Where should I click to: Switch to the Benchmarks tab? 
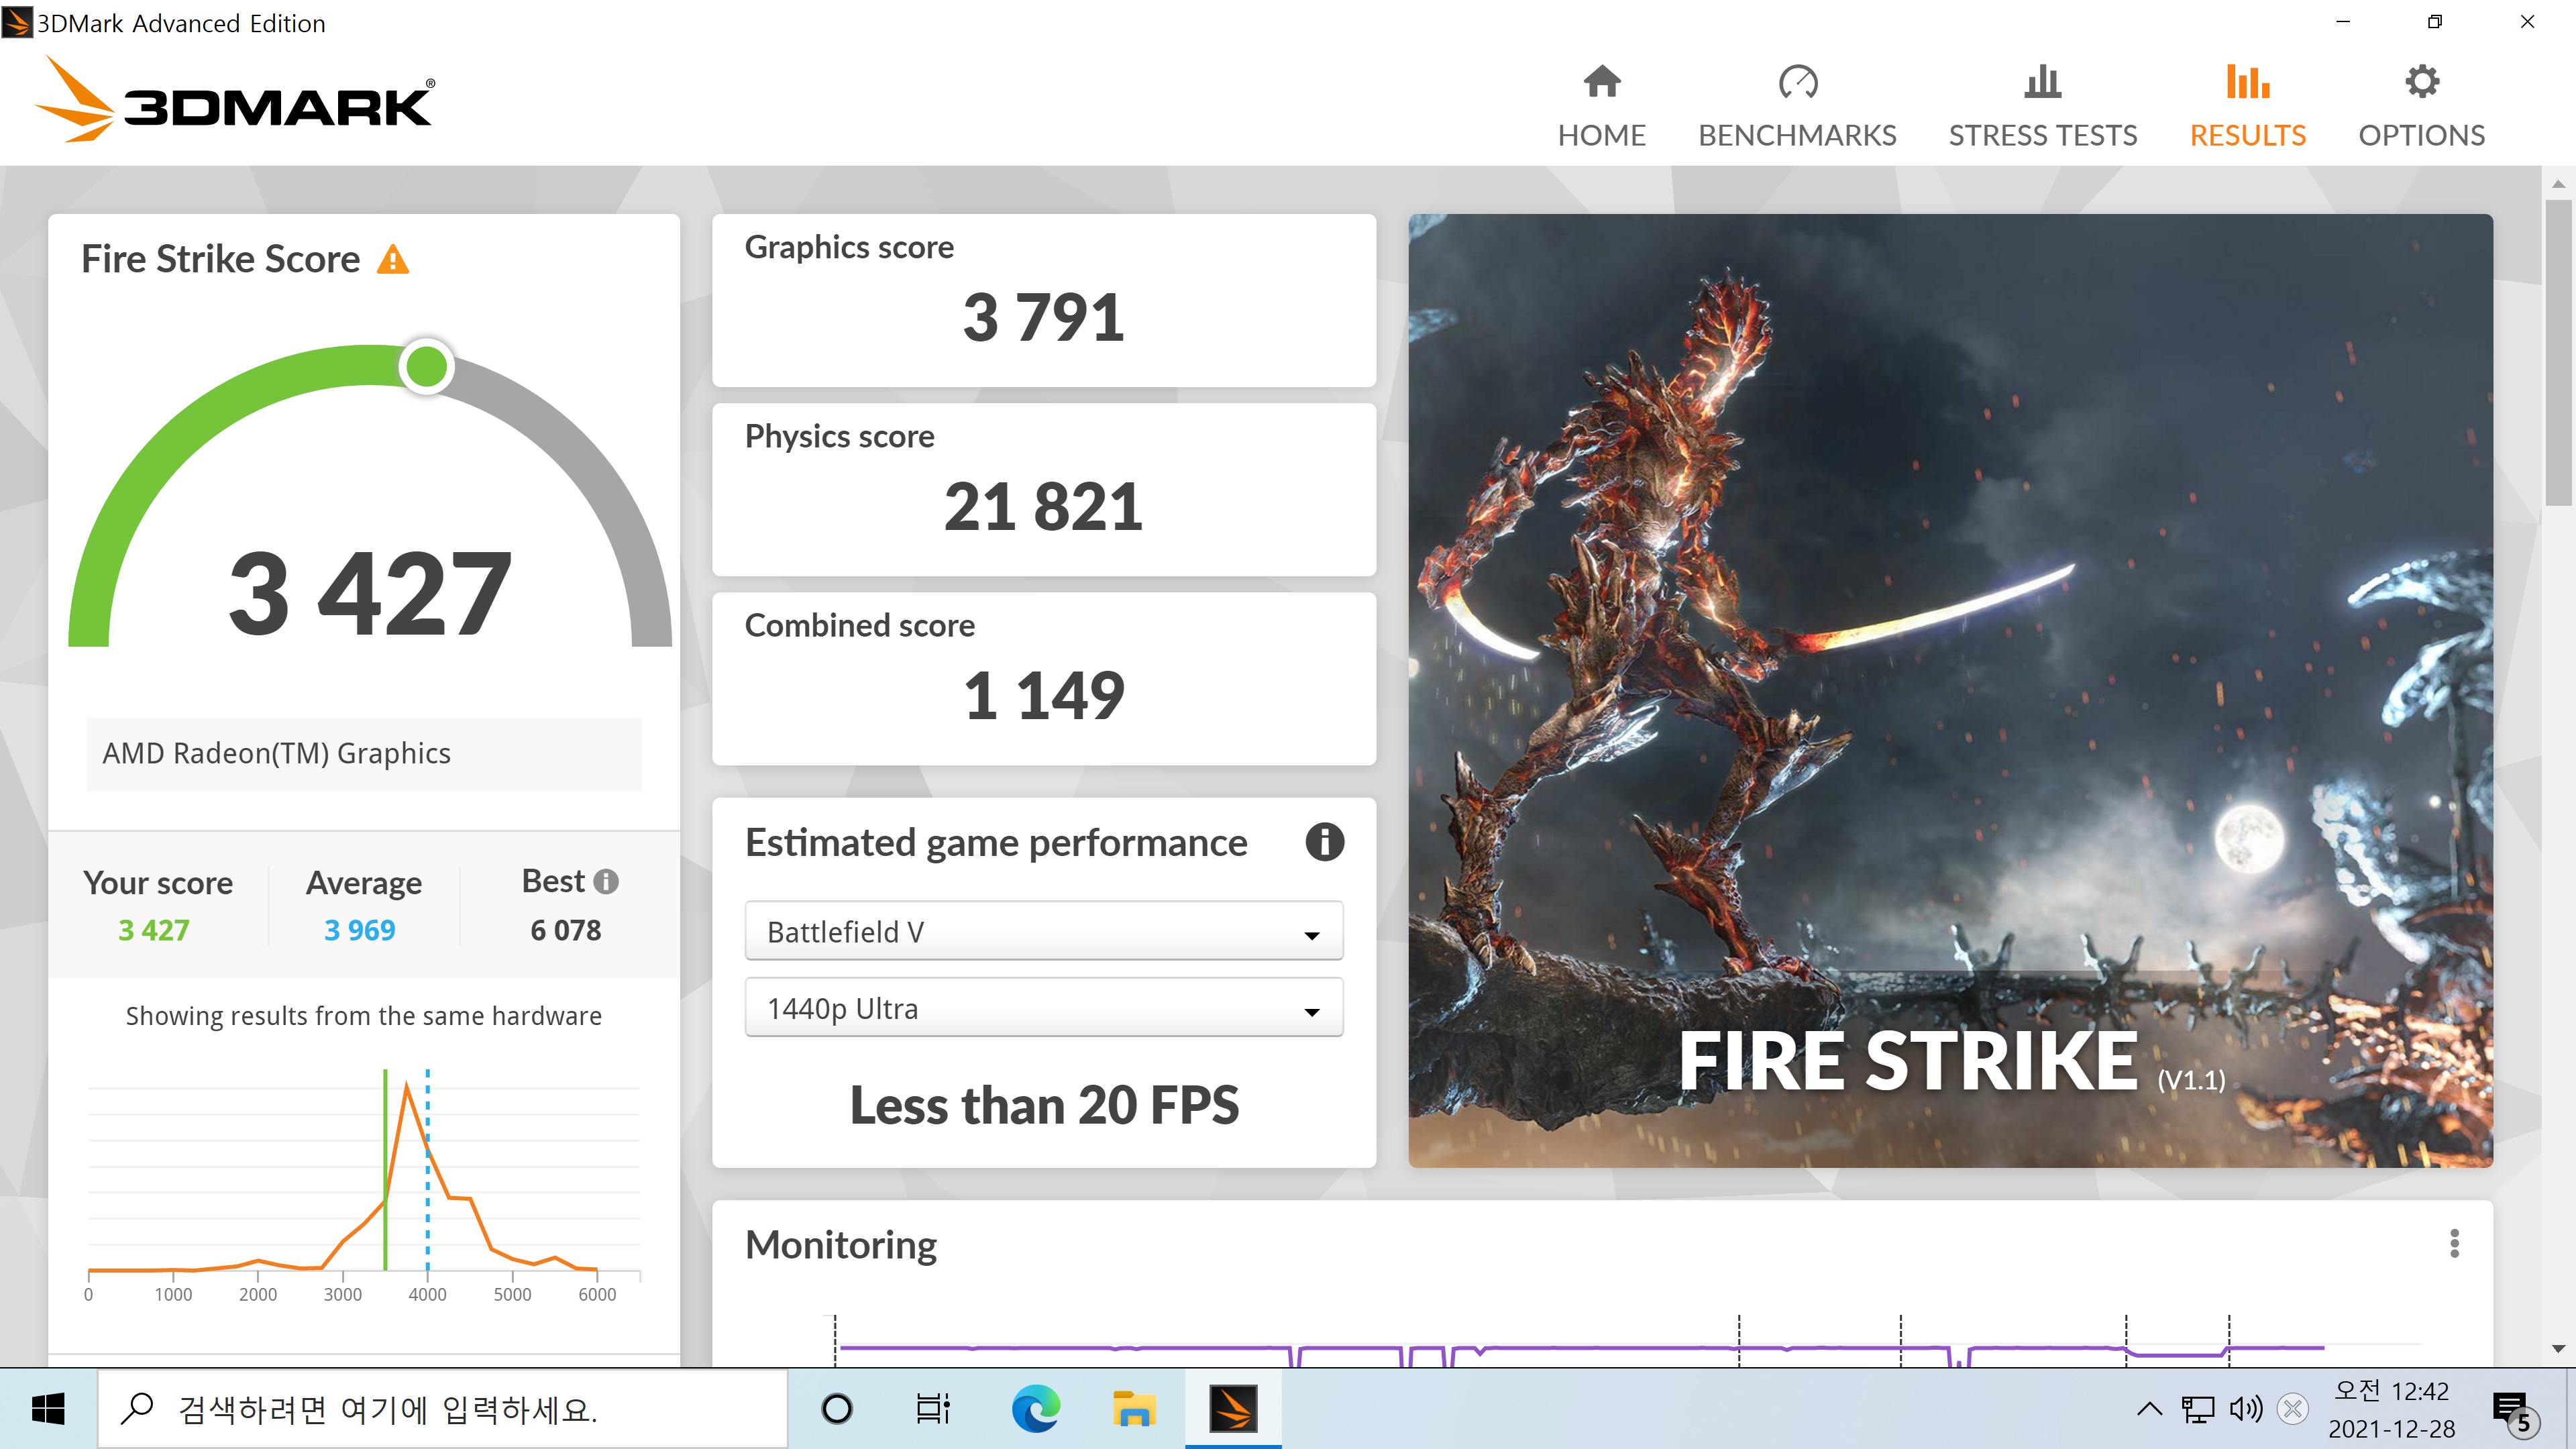[x=1797, y=105]
